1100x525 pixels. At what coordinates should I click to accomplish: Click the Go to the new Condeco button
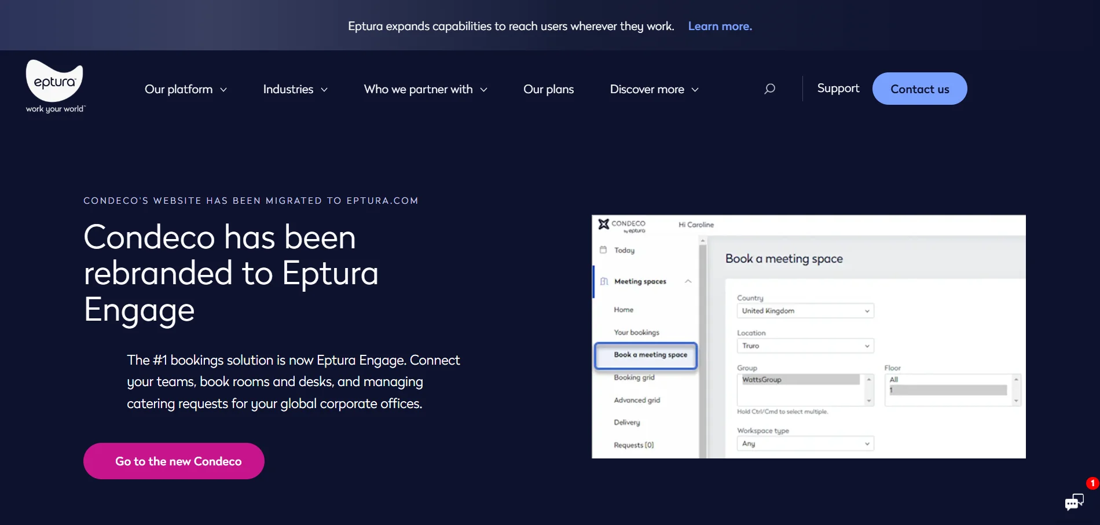tap(174, 461)
